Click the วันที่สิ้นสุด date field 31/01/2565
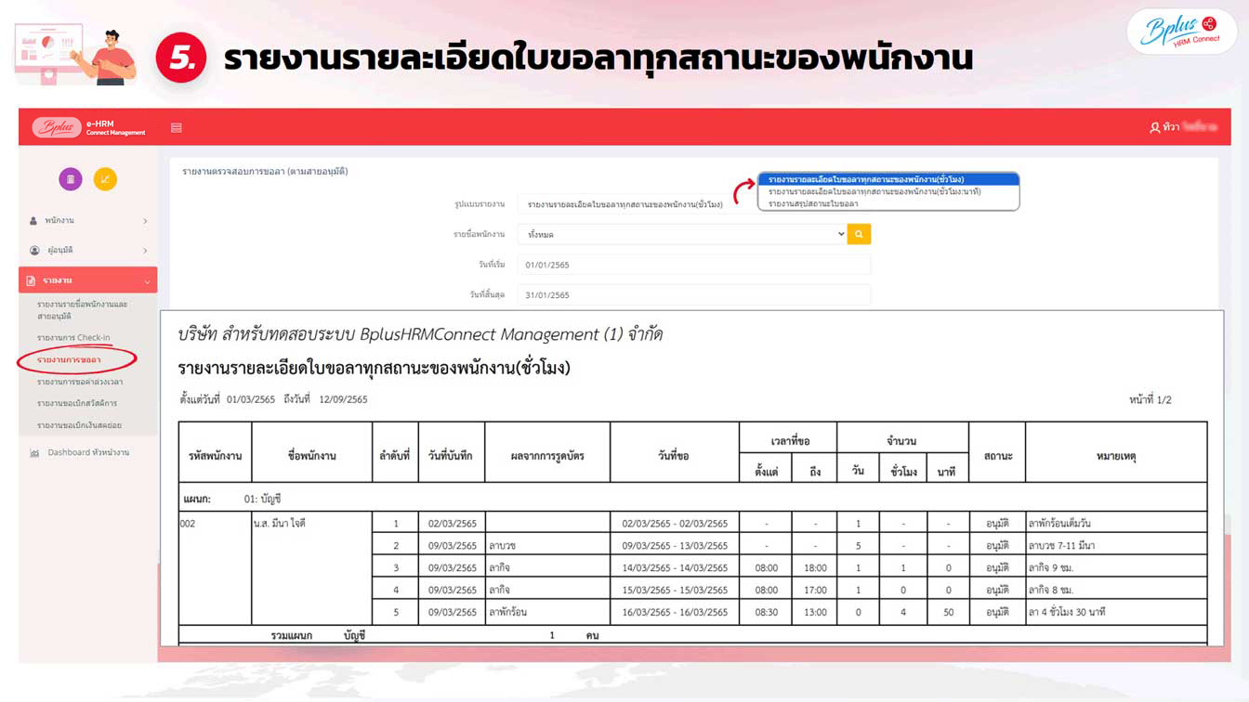Image resolution: width=1249 pixels, height=702 pixels. (694, 295)
